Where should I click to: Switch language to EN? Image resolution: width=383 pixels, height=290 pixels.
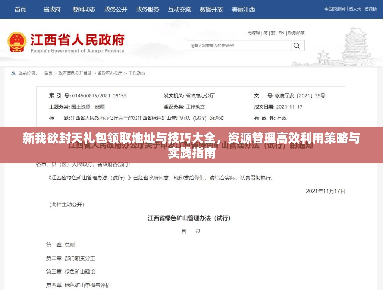[x=281, y=33]
